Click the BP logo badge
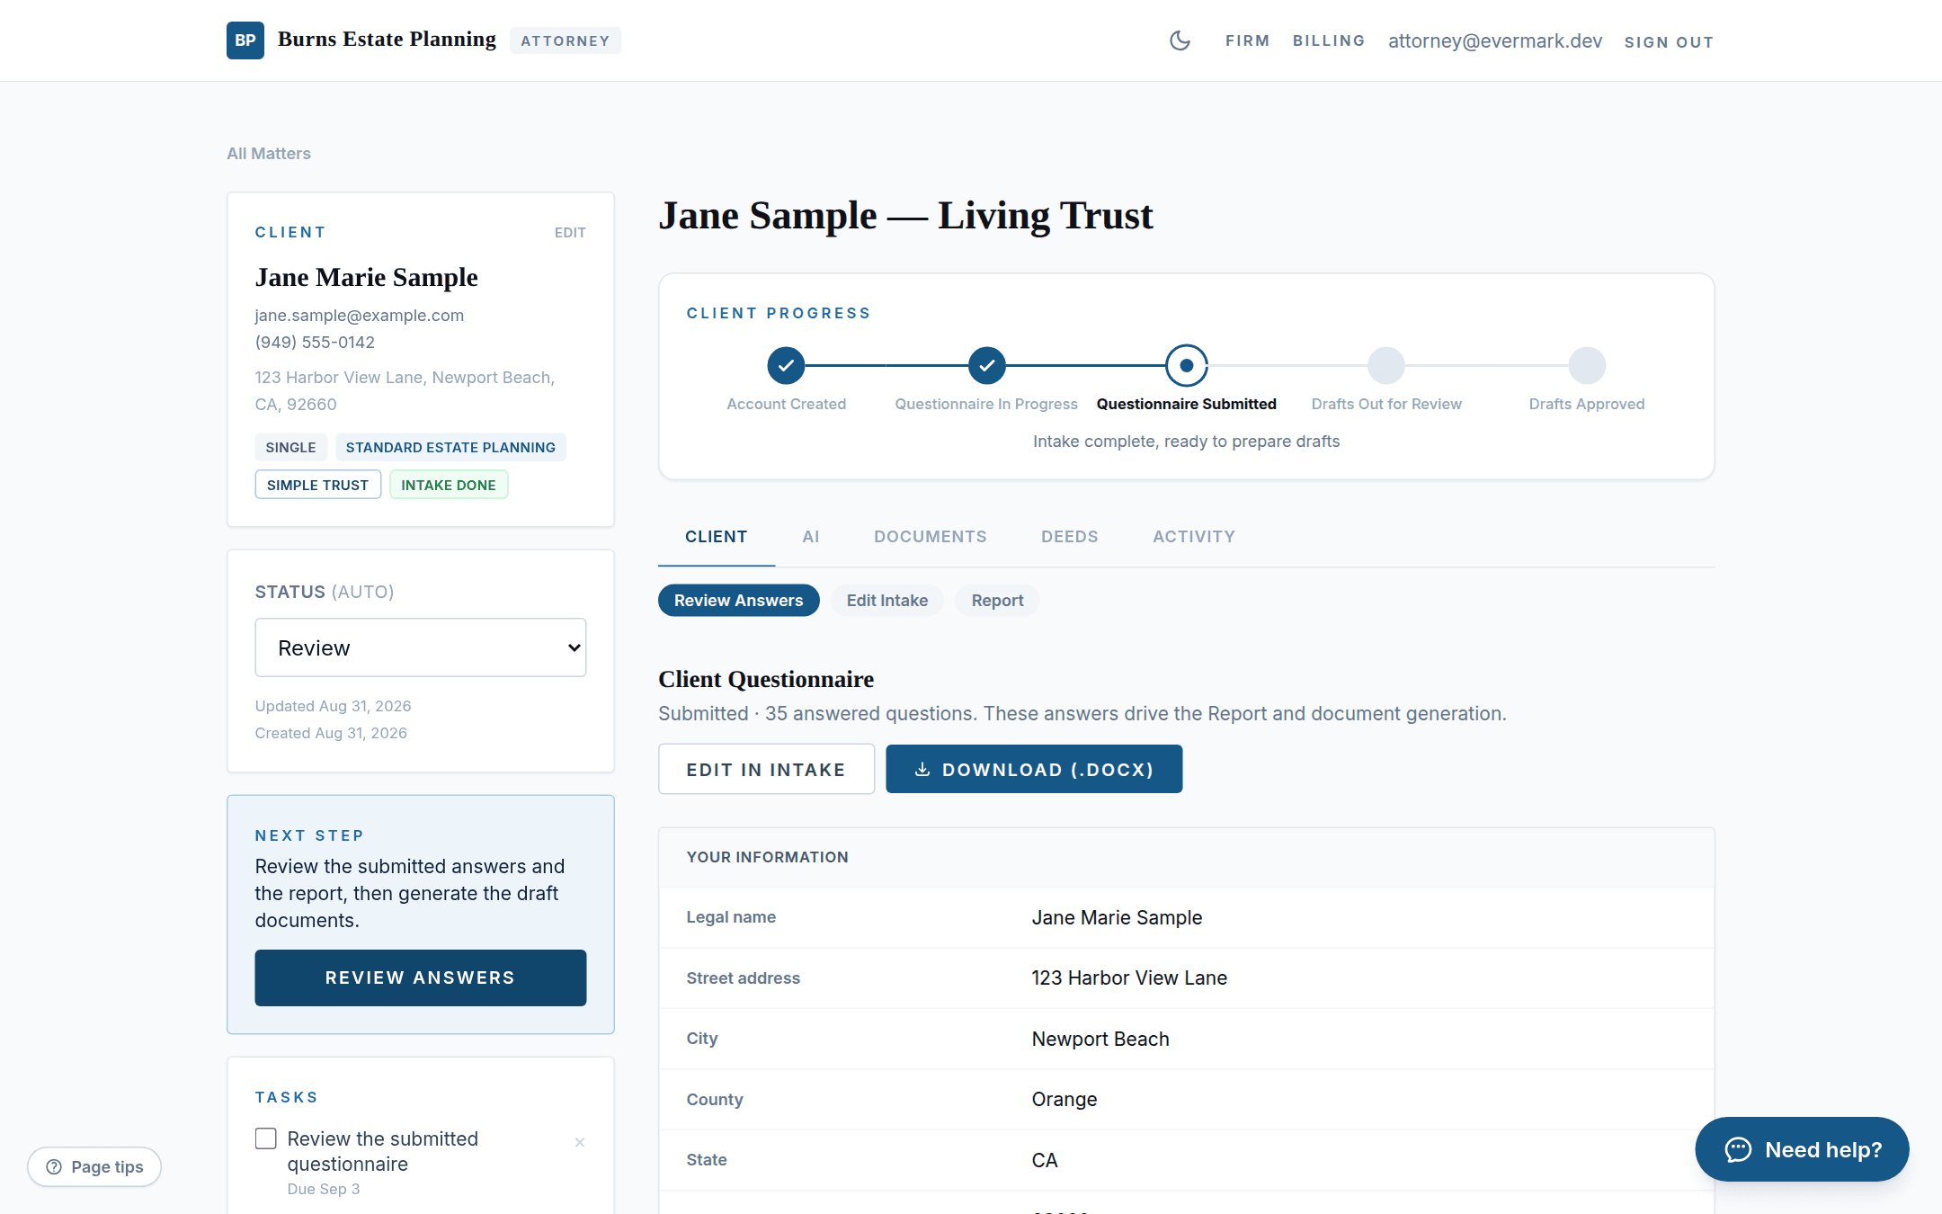This screenshot has height=1214, width=1942. (x=245, y=40)
